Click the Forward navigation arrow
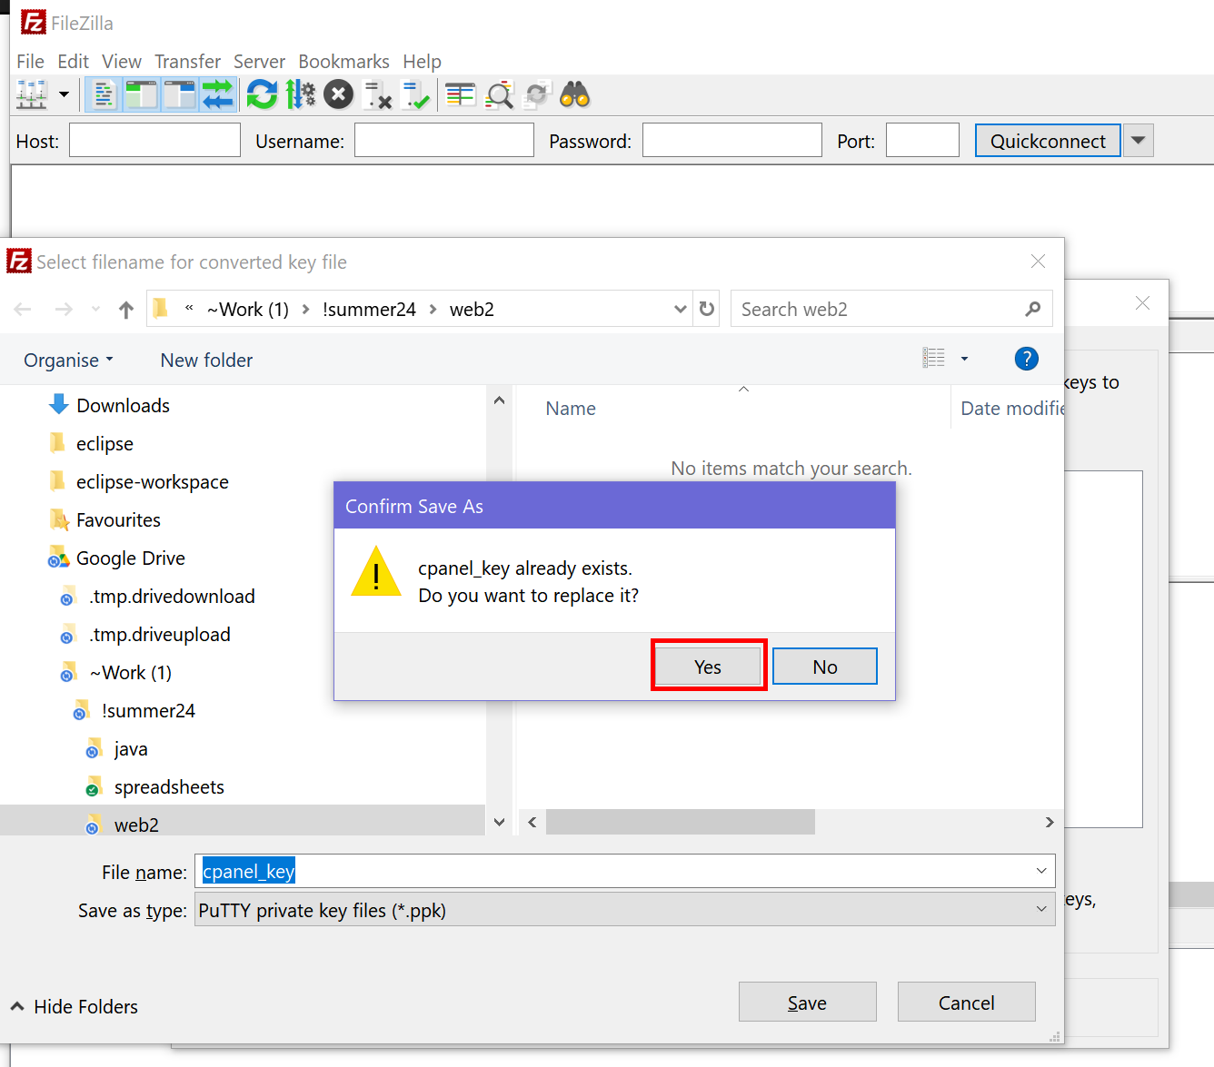The image size is (1214, 1067). [x=64, y=310]
